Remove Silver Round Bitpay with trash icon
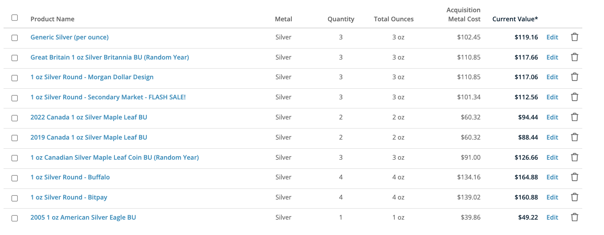The width and height of the screenshot is (604, 235). click(x=575, y=197)
